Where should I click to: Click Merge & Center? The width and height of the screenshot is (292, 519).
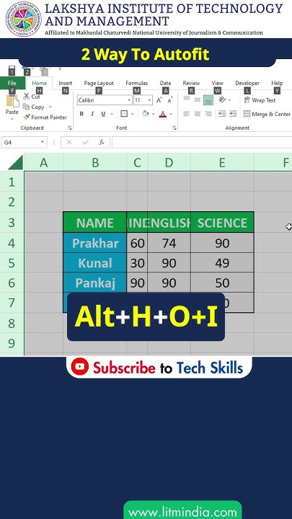tap(267, 114)
